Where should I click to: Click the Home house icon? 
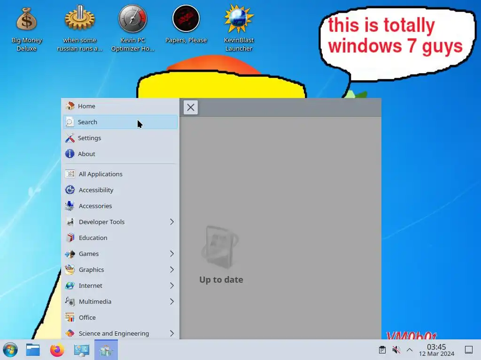point(70,106)
